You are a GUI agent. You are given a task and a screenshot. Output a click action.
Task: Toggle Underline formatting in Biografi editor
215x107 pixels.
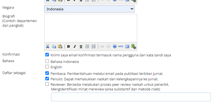(x=81, y=47)
